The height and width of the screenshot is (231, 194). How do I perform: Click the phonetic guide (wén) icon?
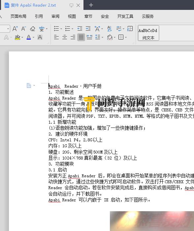[x=42, y=29]
